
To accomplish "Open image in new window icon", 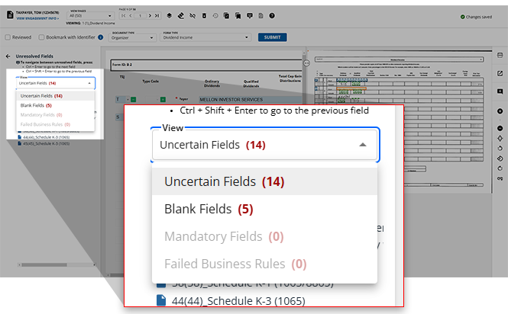I will pyautogui.click(x=500, y=73).
